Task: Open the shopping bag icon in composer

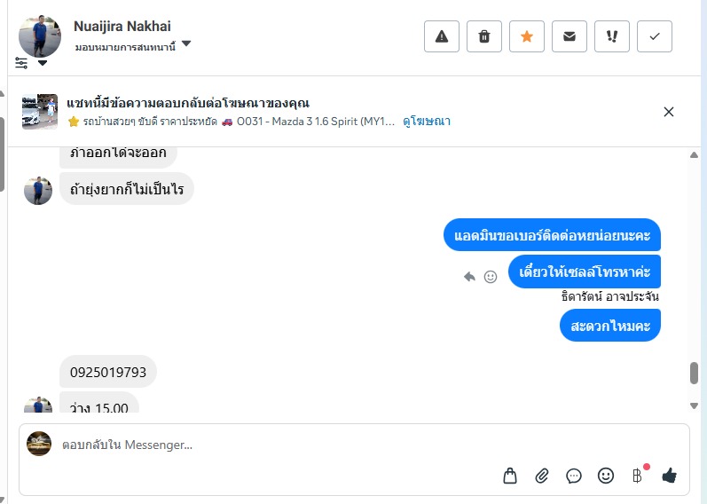Action: click(x=510, y=476)
